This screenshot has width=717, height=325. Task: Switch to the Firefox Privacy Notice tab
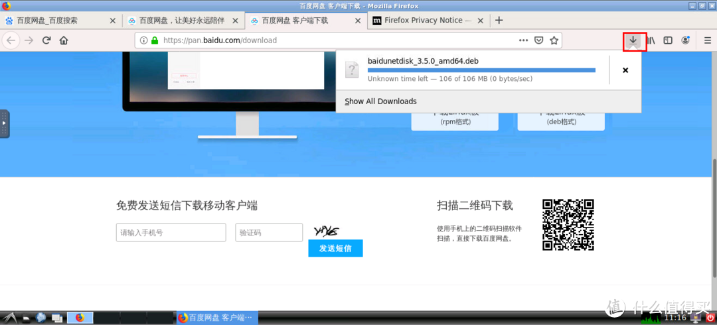click(x=428, y=21)
